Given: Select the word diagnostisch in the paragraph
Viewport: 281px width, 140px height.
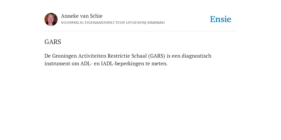Looking at the screenshot, I should click(196, 56).
